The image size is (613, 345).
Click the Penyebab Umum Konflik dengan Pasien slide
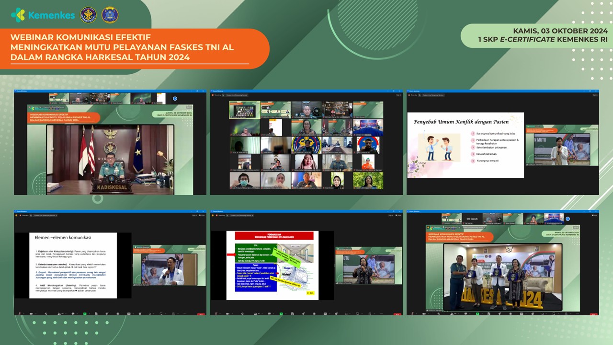(x=465, y=145)
